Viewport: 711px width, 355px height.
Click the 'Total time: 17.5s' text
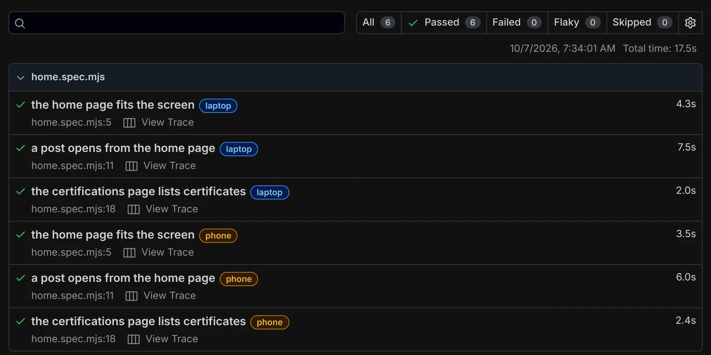point(660,49)
